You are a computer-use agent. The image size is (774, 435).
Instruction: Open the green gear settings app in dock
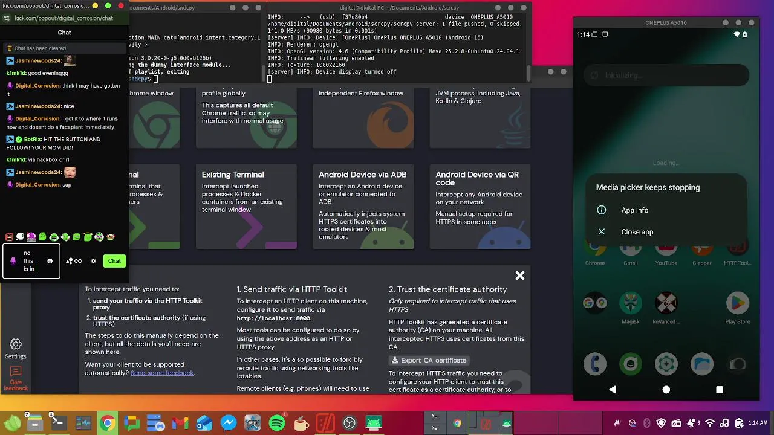666,364
